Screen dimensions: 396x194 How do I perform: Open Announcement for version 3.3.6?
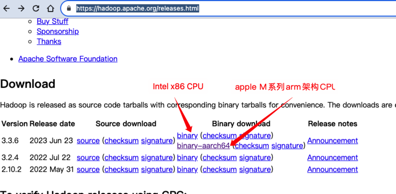click(x=333, y=140)
